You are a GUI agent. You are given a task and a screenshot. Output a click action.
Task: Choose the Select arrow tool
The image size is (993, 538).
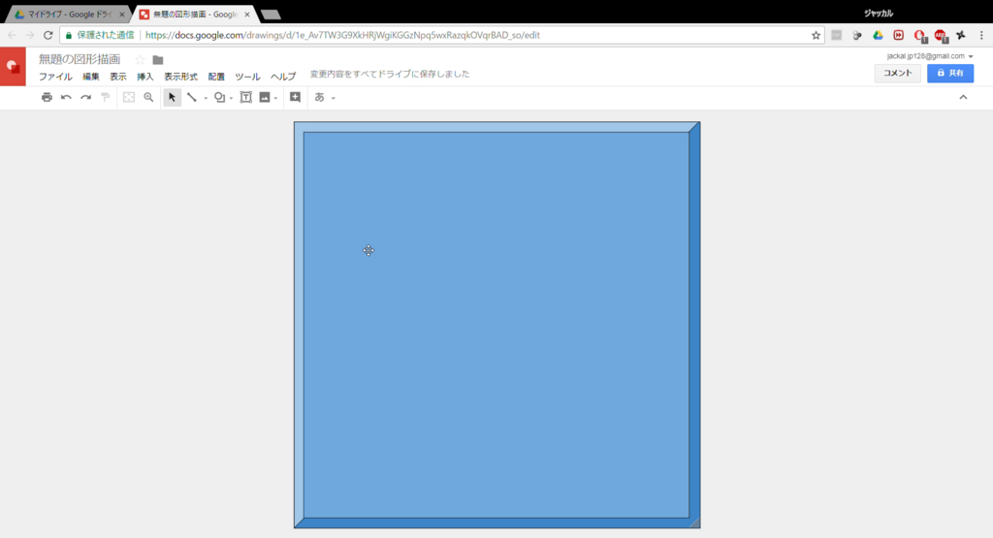pos(172,98)
